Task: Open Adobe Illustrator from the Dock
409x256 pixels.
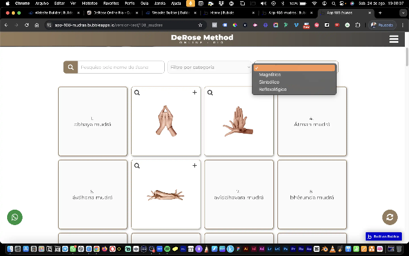Action: click(x=246, y=249)
